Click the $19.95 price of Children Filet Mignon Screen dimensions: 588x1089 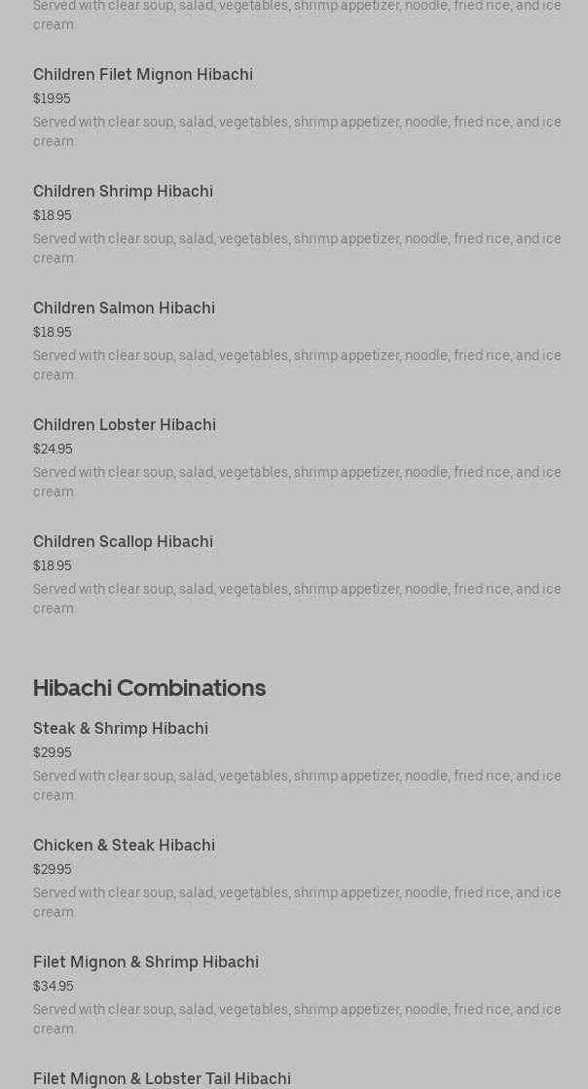52,99
